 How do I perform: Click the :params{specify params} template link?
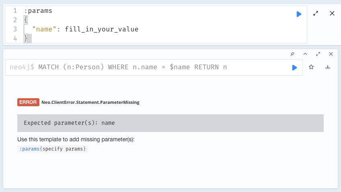pos(53,149)
